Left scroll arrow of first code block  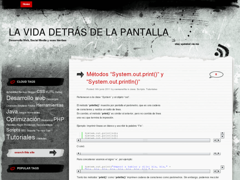pos(79,140)
